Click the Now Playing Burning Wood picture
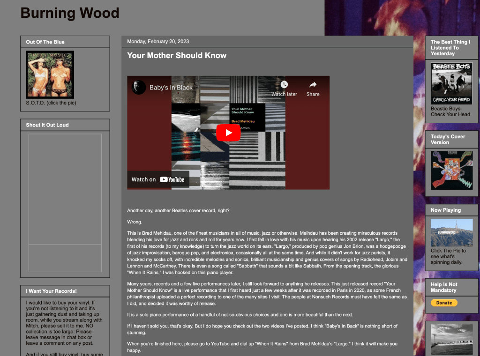Screen dimensions: 480x356 (451, 233)
